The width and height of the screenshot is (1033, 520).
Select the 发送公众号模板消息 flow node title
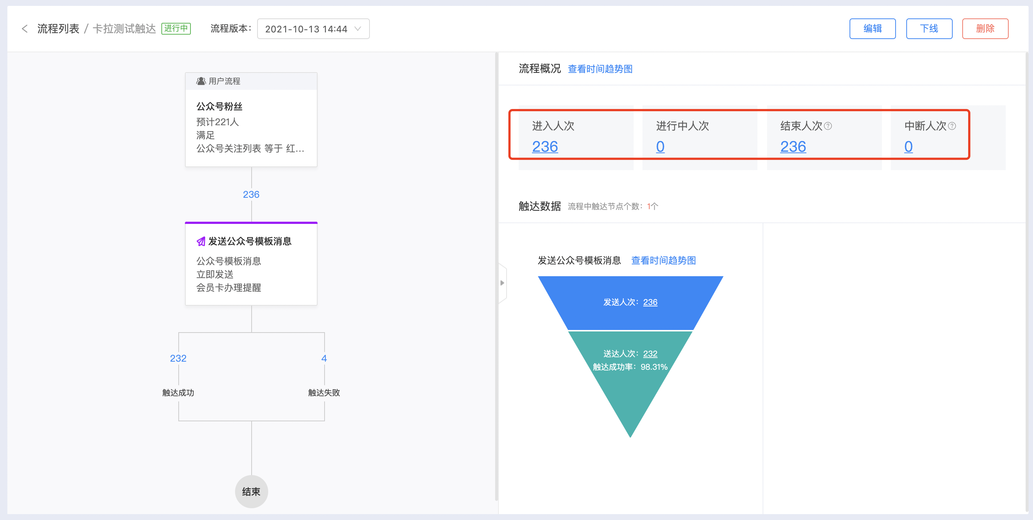[250, 241]
